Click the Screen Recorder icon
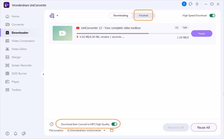The height and width of the screenshot is (139, 224). pos(7,65)
